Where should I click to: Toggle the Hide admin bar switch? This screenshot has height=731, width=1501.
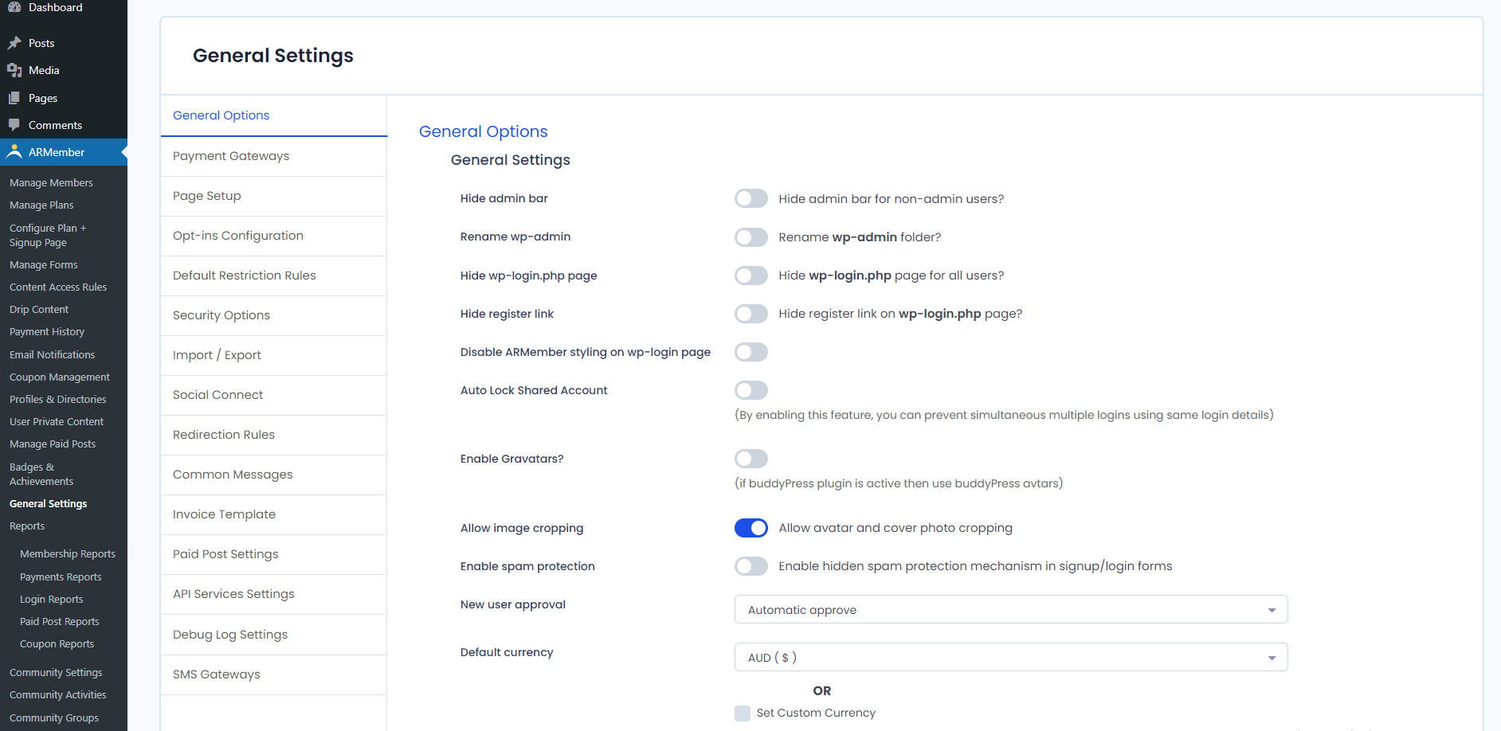(750, 198)
